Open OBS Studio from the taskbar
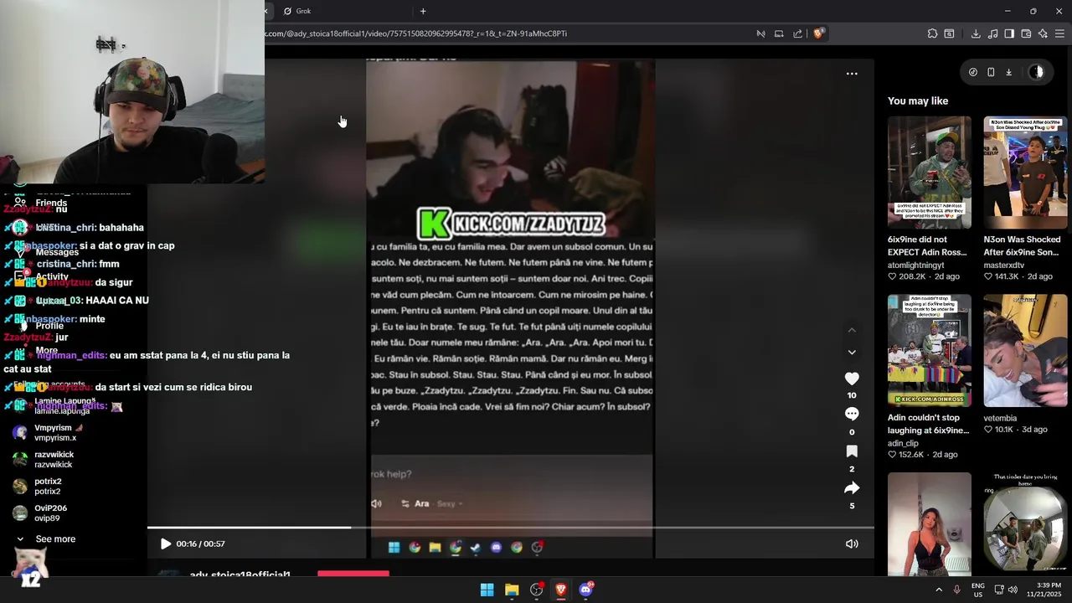 pos(536,590)
